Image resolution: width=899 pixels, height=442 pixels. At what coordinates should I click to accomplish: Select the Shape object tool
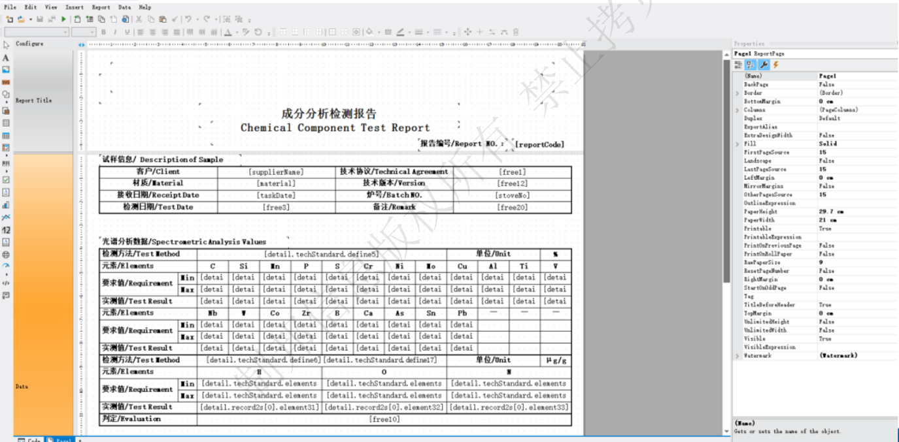tap(6, 94)
